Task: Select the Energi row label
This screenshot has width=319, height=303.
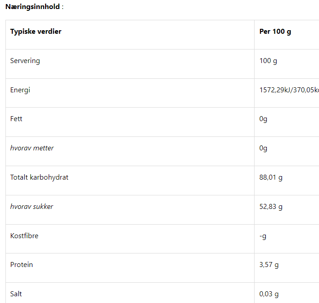Action: point(20,90)
